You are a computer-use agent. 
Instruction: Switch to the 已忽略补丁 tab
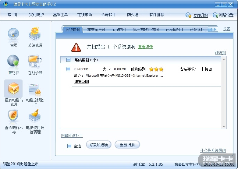[x=175, y=30]
